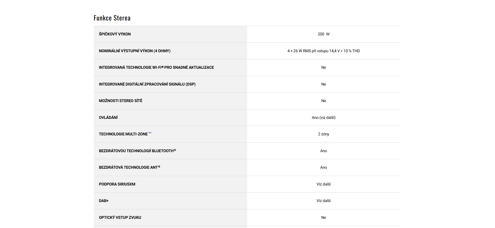The image size is (495, 228).
Task: Click the "Technologie Multi-Zone" label
Action: 123,134
